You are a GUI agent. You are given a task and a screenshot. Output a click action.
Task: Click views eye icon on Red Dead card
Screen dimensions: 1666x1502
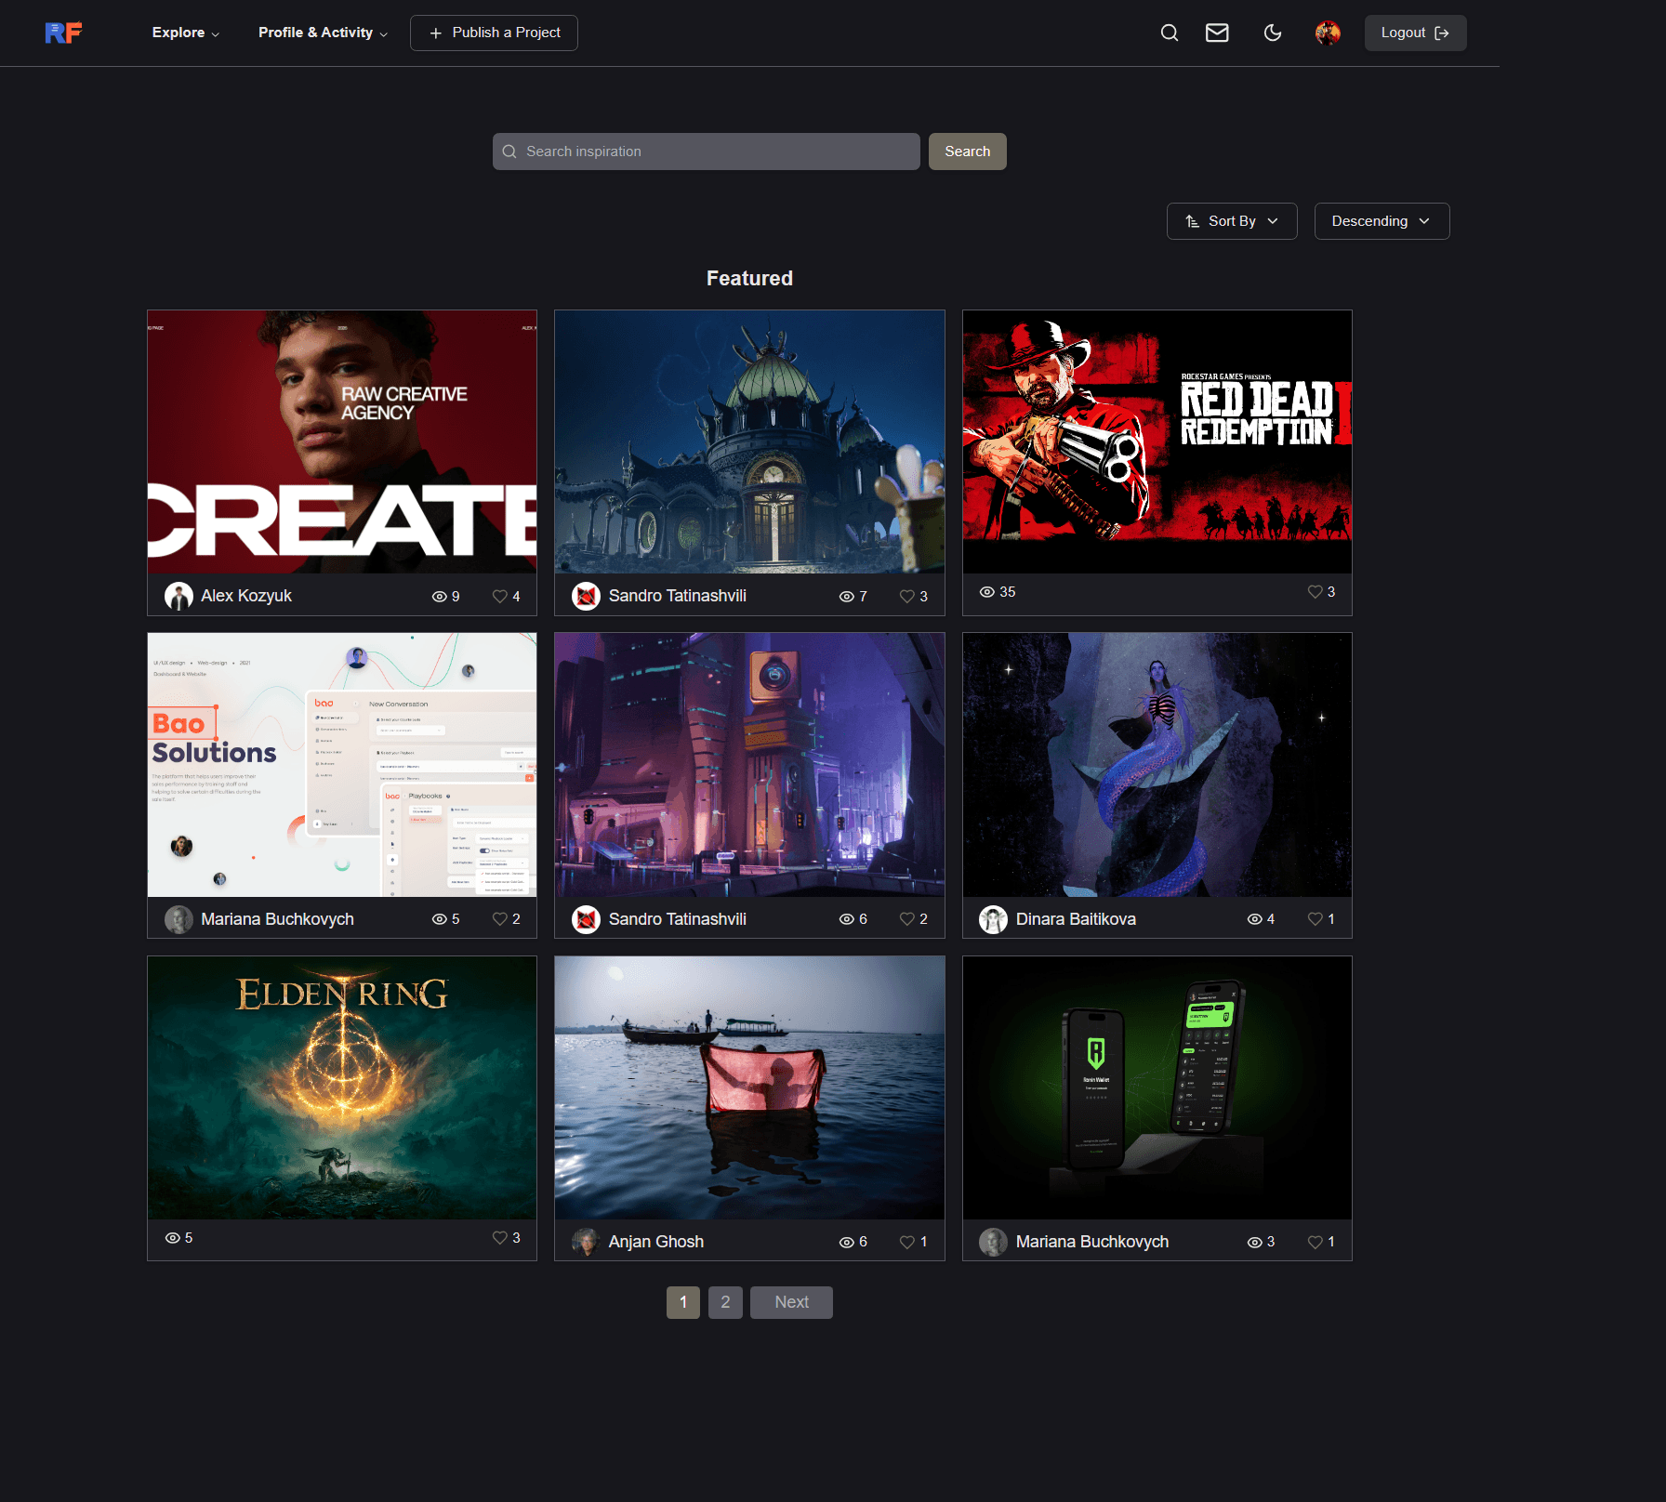[987, 591]
